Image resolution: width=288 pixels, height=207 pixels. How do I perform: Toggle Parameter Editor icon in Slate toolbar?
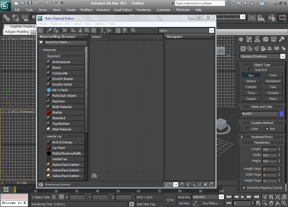click(x=125, y=30)
